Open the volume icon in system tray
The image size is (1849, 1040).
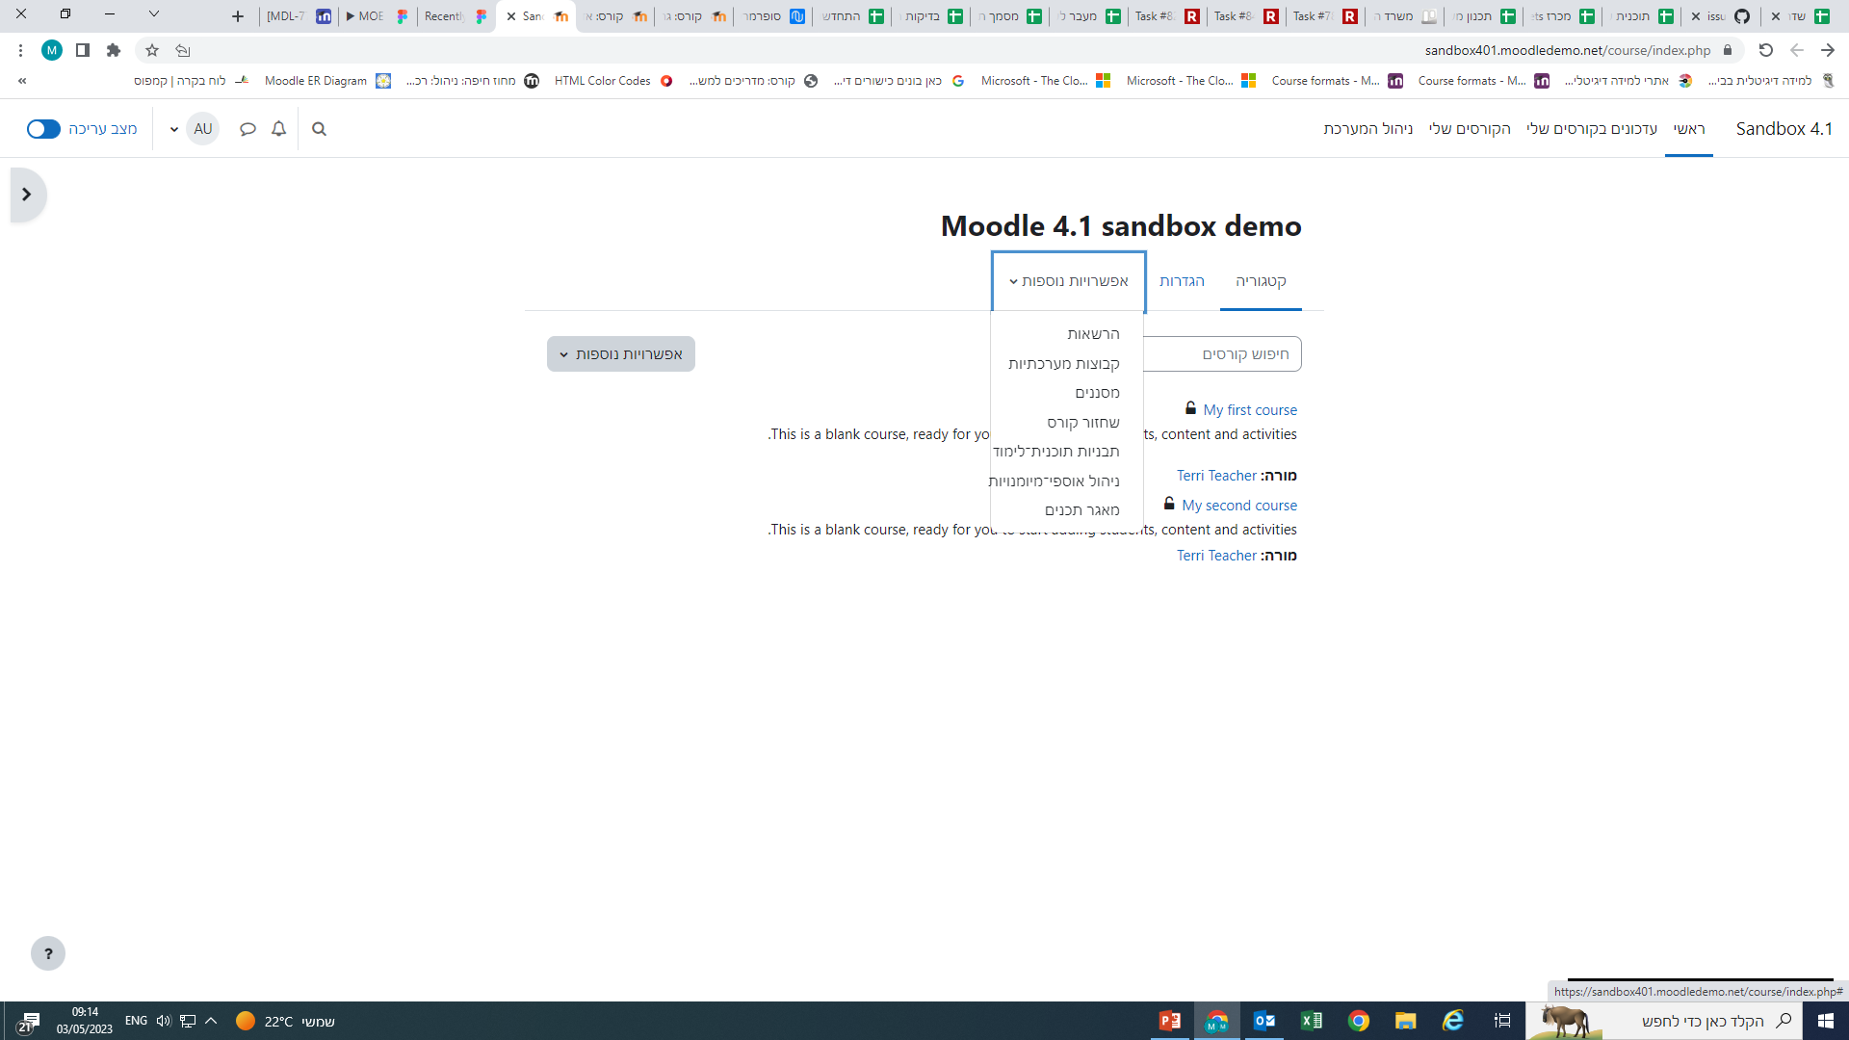pos(163,1021)
